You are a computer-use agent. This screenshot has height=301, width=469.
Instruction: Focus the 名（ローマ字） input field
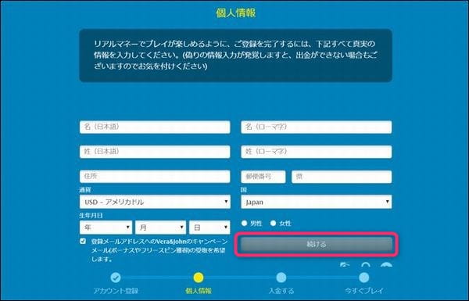[x=317, y=127]
